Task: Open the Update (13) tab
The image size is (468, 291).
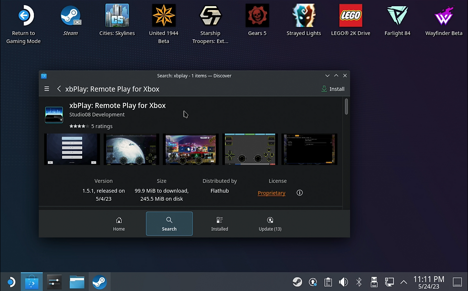Action: coord(270,224)
